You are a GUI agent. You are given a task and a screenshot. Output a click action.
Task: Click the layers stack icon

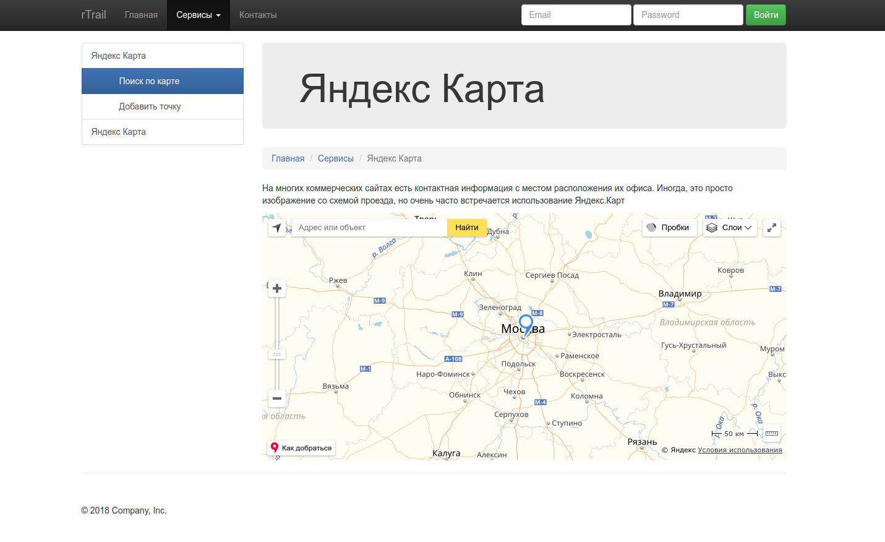(712, 228)
